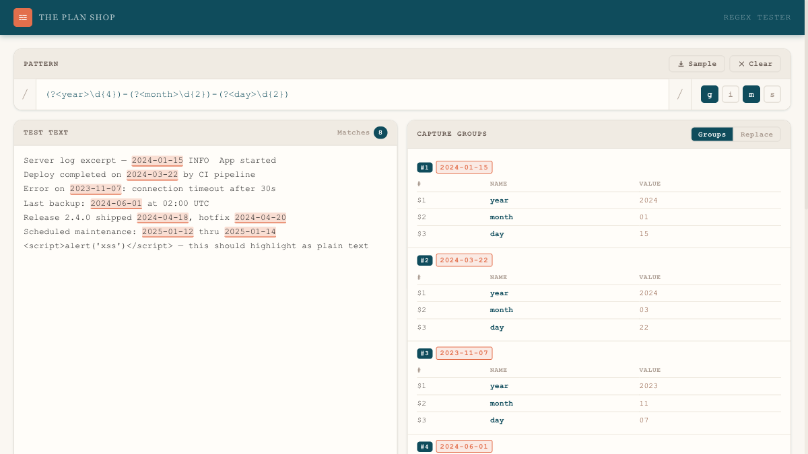Click match badge #1

pos(425,167)
